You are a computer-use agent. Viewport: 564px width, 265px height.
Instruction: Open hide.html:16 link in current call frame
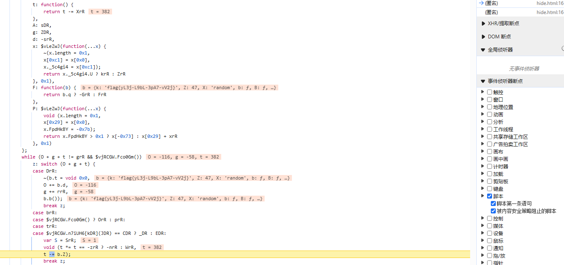click(550, 3)
